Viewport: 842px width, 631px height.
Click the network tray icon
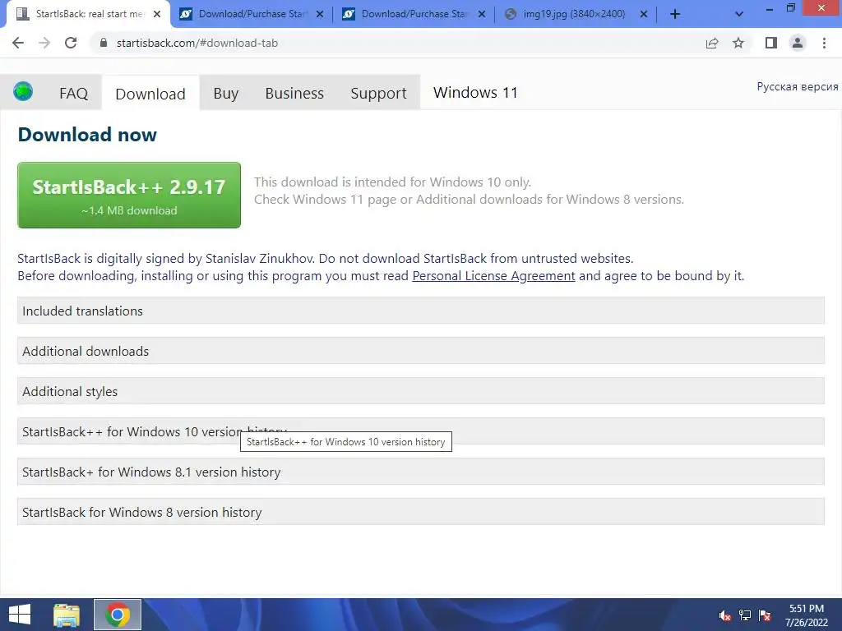745,615
